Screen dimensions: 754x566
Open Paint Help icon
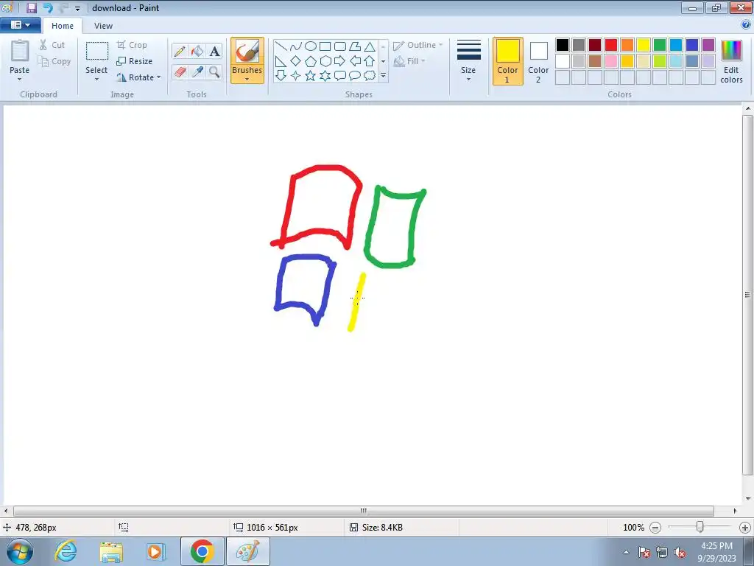click(x=746, y=25)
